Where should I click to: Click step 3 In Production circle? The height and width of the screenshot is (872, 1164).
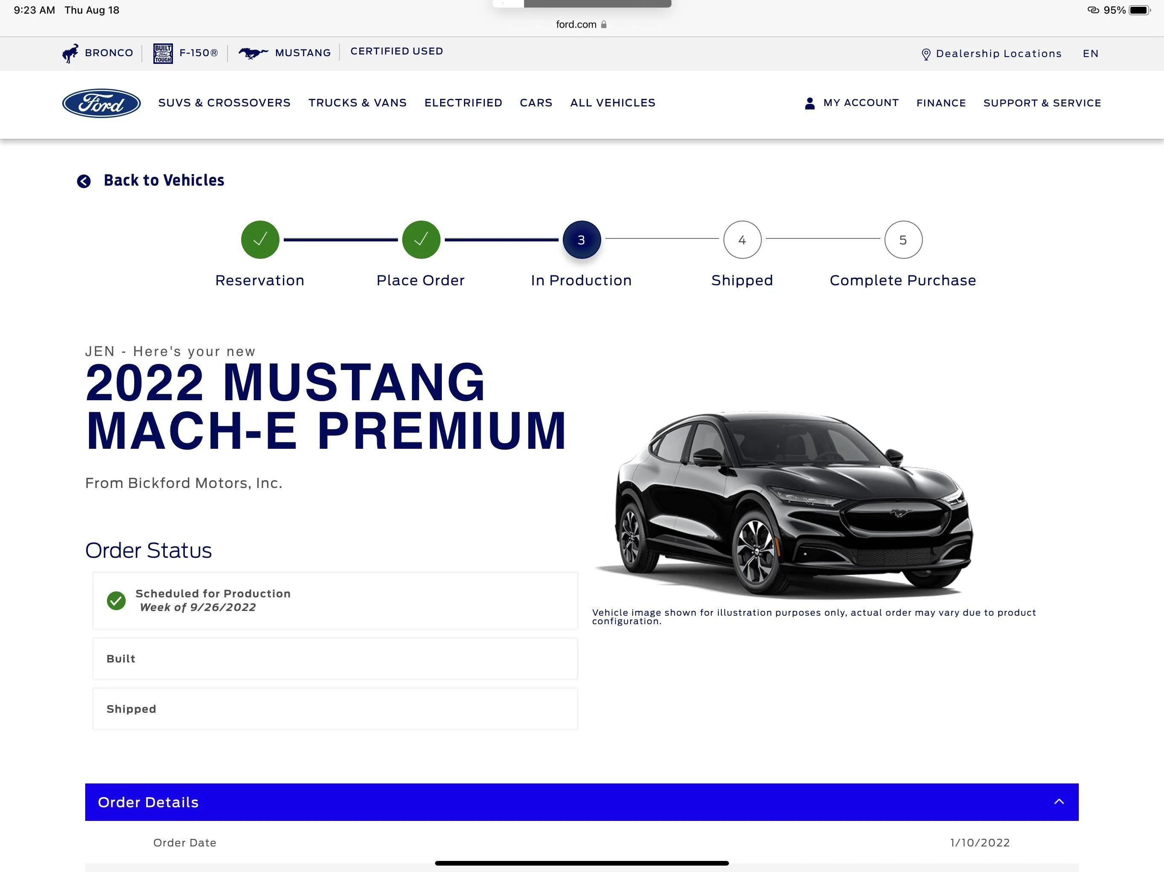pyautogui.click(x=582, y=240)
